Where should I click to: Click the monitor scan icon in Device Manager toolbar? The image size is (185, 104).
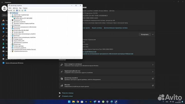[25, 11]
